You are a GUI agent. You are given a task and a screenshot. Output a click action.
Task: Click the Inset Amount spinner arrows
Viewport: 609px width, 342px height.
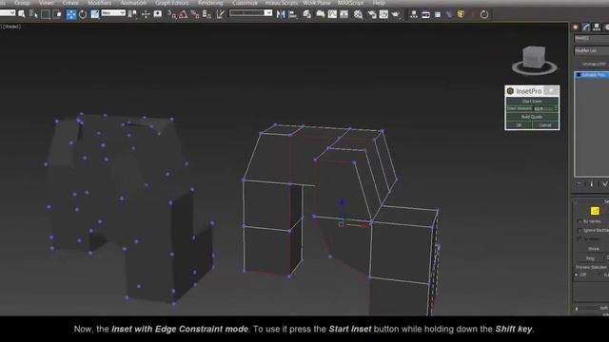[x=556, y=109]
